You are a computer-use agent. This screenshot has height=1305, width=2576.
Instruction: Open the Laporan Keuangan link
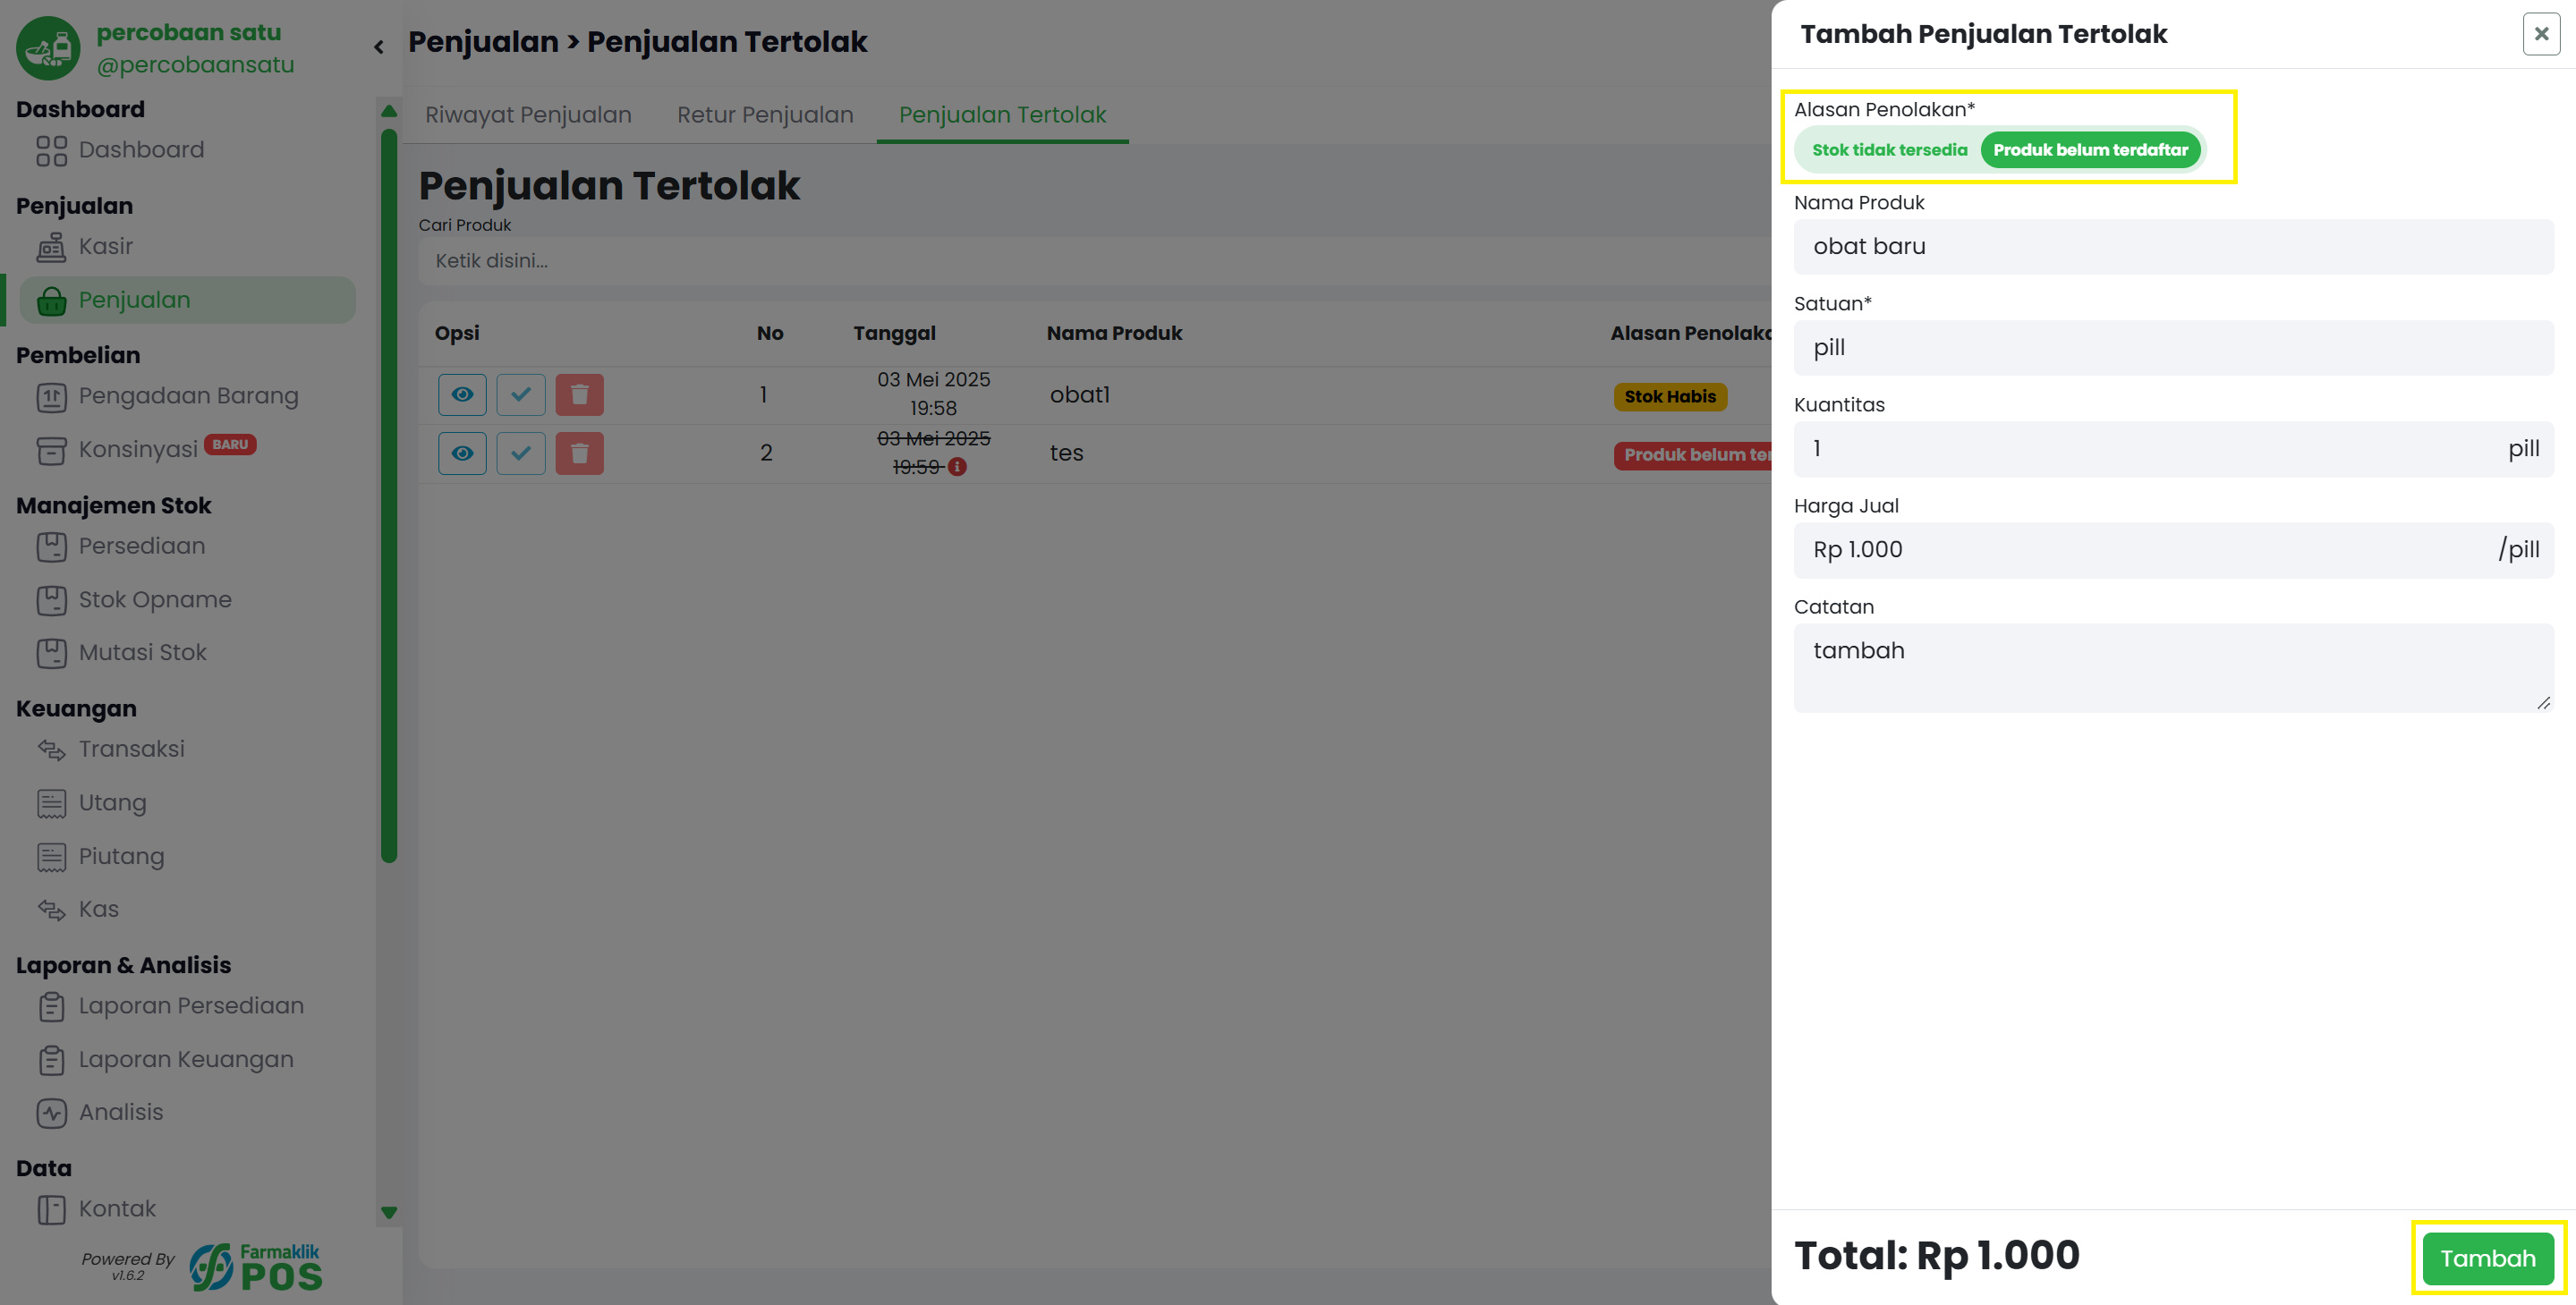(x=186, y=1060)
